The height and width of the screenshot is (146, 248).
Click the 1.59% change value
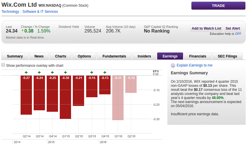pyautogui.click(x=44, y=31)
